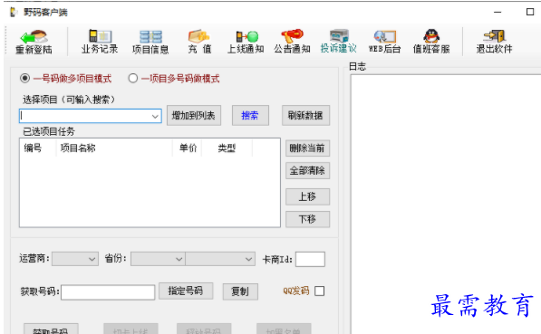The width and height of the screenshot is (541, 334).
Task: Expand the 选择项目 combo box dropdown
Action: point(155,117)
